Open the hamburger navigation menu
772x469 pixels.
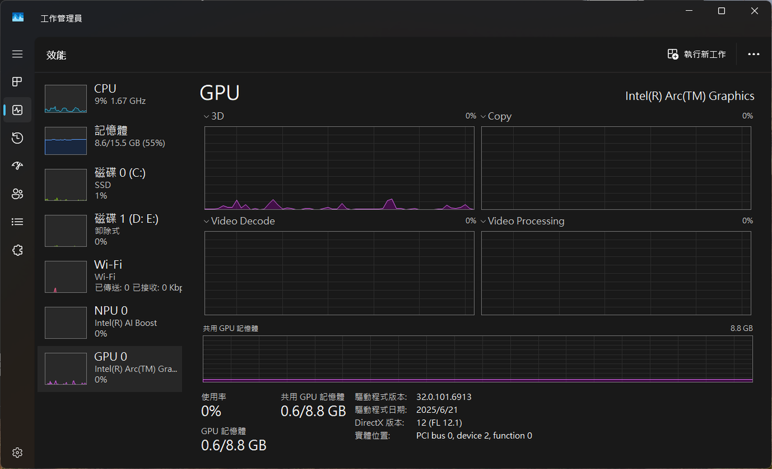click(17, 54)
